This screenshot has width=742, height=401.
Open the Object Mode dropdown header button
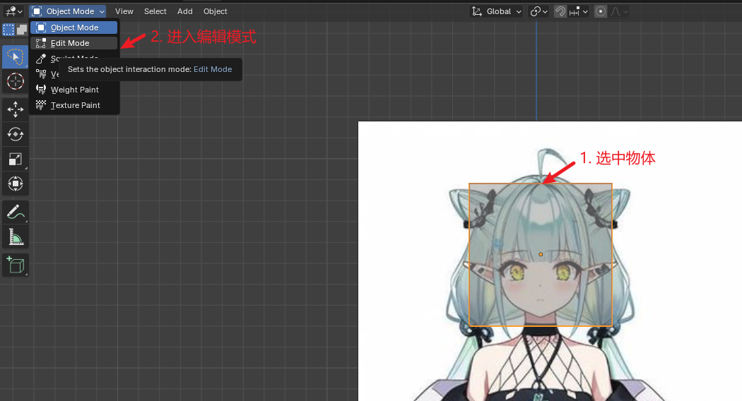(x=68, y=11)
